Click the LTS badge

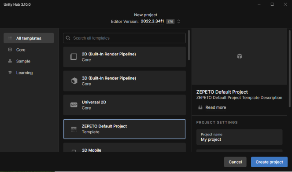(170, 22)
